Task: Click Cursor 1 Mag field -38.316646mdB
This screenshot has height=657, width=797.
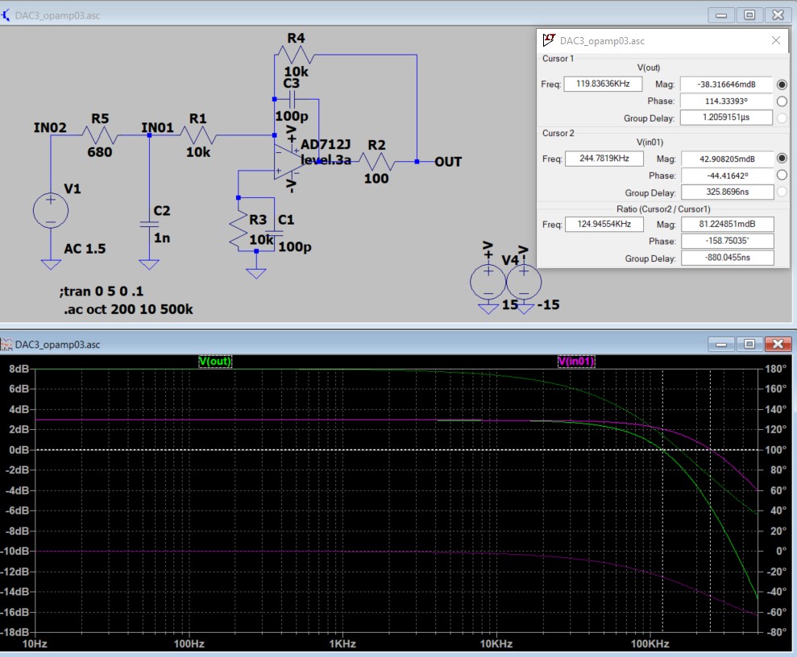Action: tap(726, 85)
